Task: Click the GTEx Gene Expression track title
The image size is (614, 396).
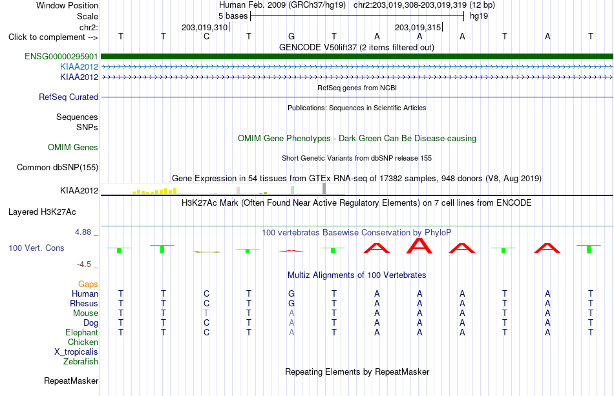Action: click(357, 178)
